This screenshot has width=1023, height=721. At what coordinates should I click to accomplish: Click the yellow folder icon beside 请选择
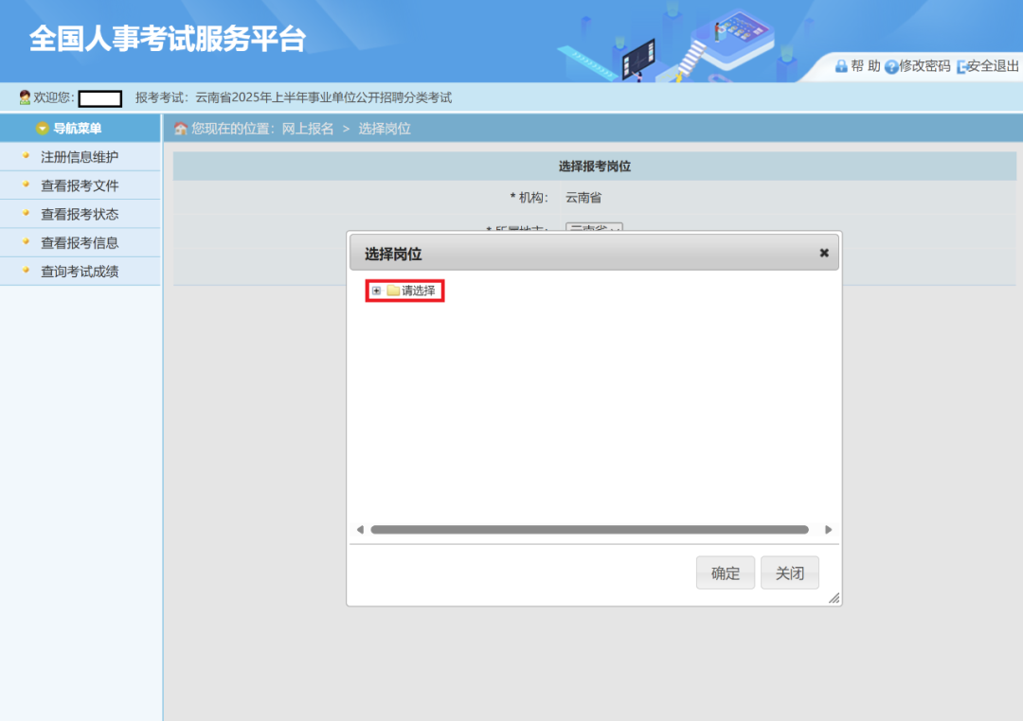(x=393, y=290)
